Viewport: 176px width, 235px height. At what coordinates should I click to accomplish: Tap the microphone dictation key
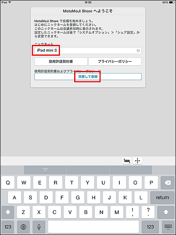click(x=39, y=227)
